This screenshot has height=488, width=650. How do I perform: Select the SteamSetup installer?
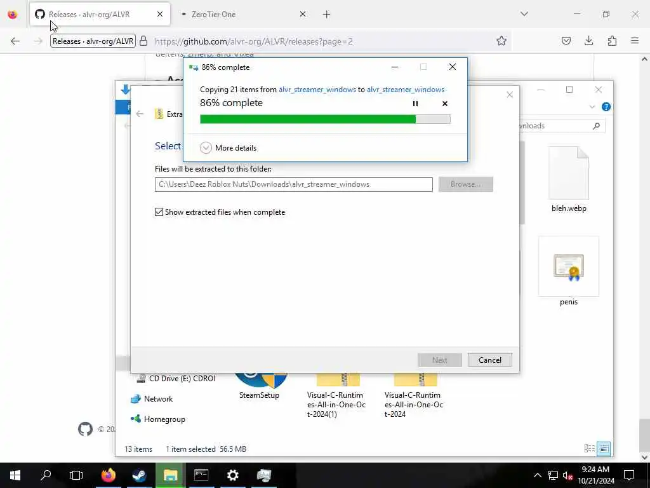pyautogui.click(x=260, y=387)
